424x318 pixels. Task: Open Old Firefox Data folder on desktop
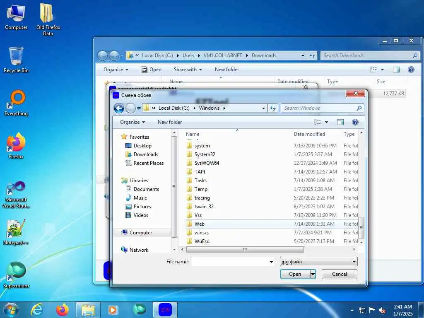[x=48, y=19]
